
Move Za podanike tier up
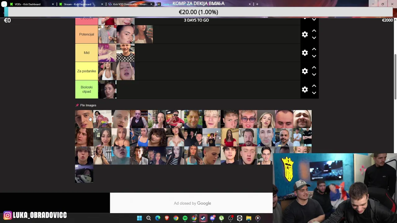[314, 67]
